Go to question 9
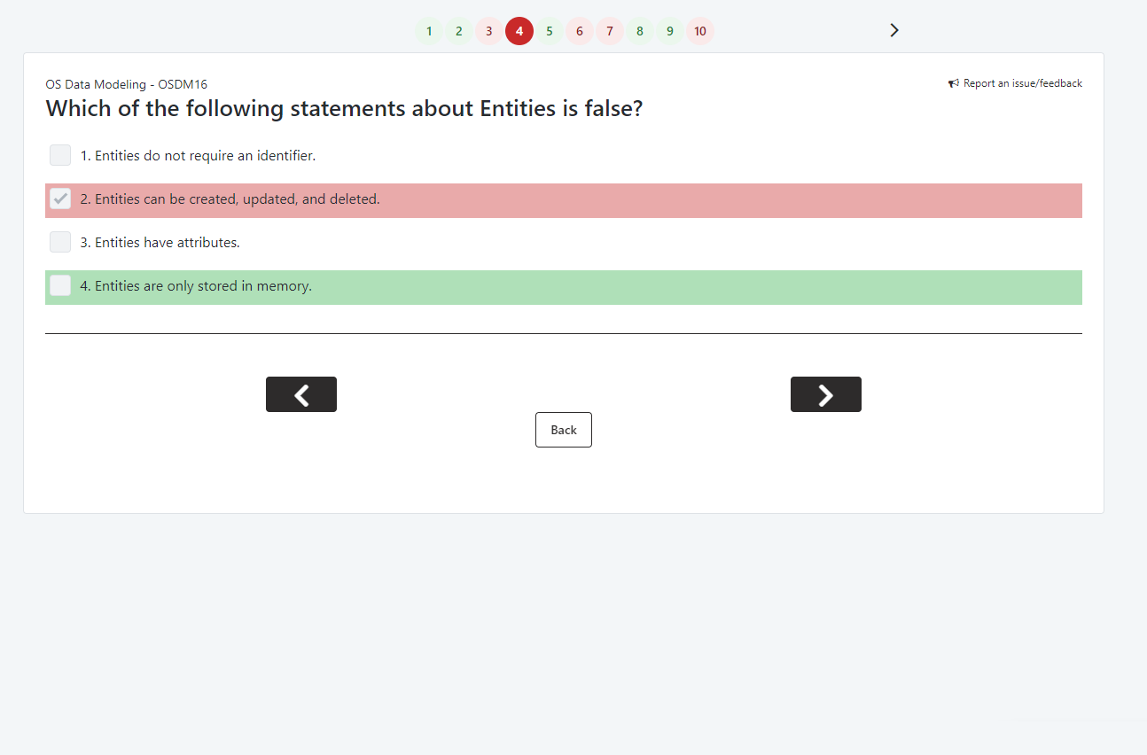The height and width of the screenshot is (755, 1147). (x=670, y=32)
